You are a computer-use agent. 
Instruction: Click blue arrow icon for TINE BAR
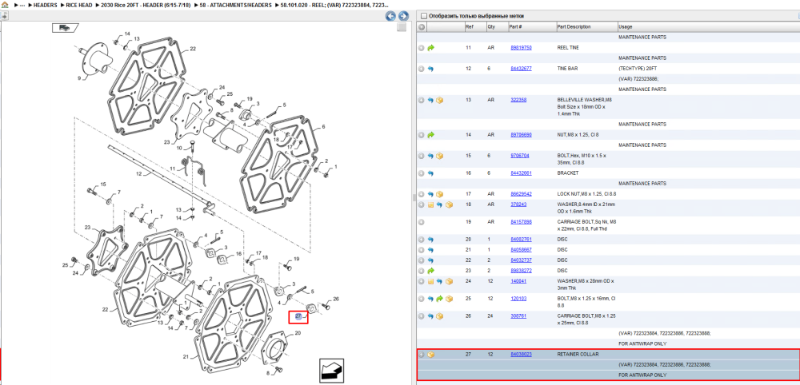430,69
